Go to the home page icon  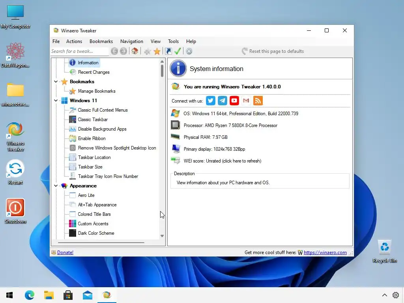(x=135, y=51)
